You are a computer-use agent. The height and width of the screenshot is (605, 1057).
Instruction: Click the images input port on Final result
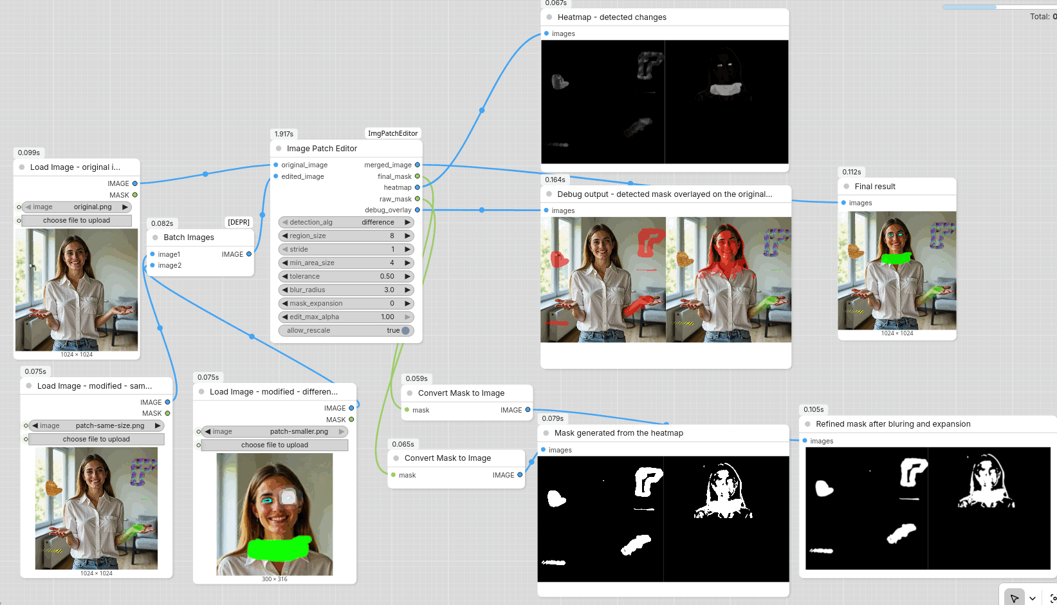click(844, 203)
